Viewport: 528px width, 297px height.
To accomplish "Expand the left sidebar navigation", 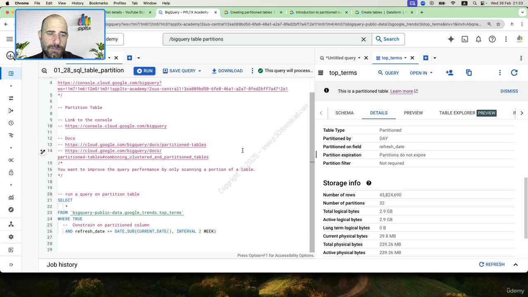I will (11, 264).
